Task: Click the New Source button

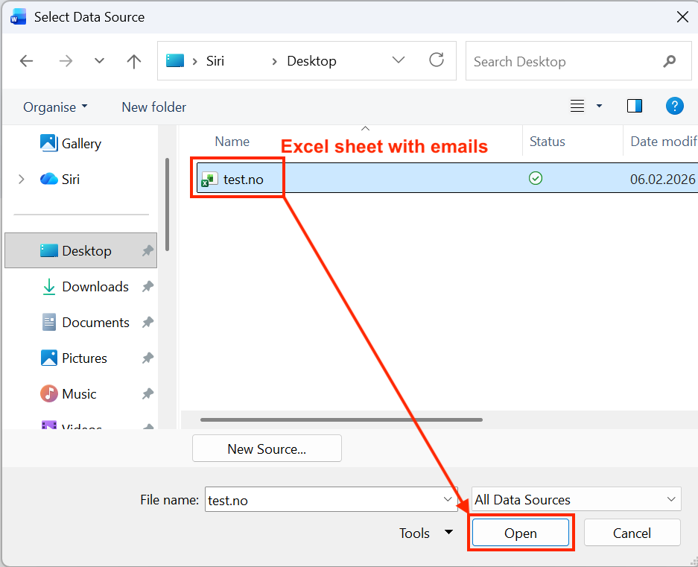Action: (x=267, y=448)
